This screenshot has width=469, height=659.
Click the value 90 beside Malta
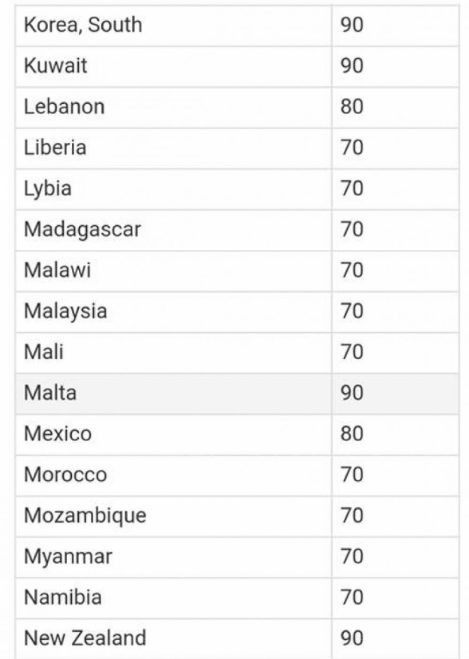pyautogui.click(x=352, y=393)
